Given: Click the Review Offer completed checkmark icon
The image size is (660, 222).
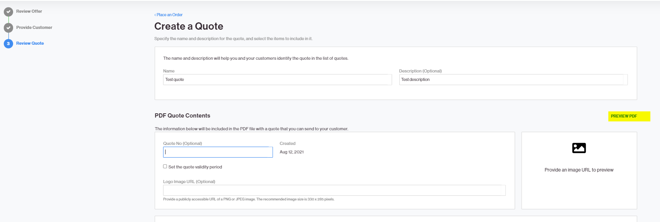Looking at the screenshot, I should (8, 12).
